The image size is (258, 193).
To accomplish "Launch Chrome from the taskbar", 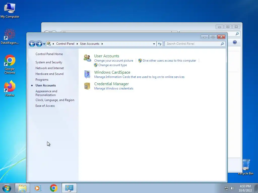I will (x=53, y=188).
